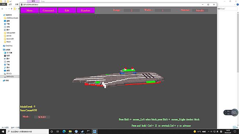Open Explorer Share tab
Viewport: 239px width, 134px height.
click(x=17, y=4)
